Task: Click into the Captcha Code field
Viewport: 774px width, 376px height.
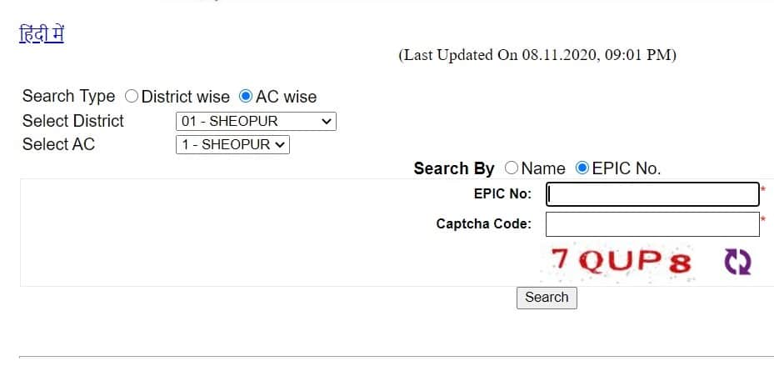Action: pyautogui.click(x=652, y=224)
